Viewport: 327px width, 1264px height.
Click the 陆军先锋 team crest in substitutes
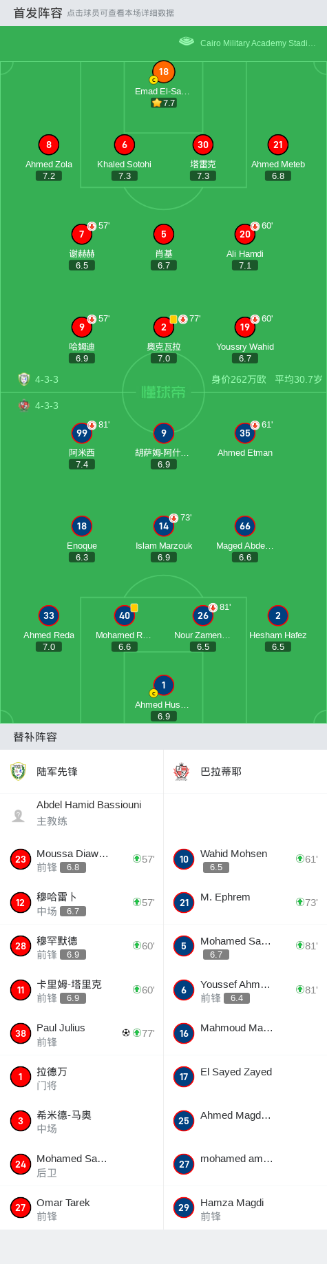coord(19,771)
